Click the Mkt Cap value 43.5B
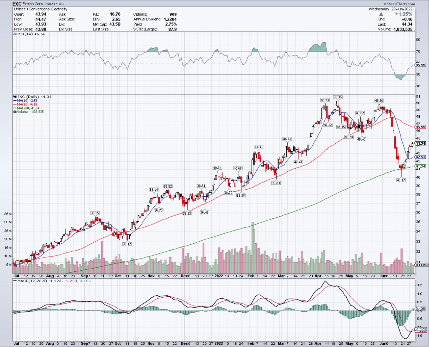Screen dimensions: 429x347 (x=115, y=24)
